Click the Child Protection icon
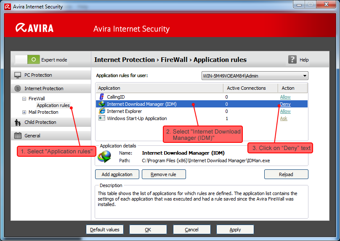 click(x=18, y=122)
